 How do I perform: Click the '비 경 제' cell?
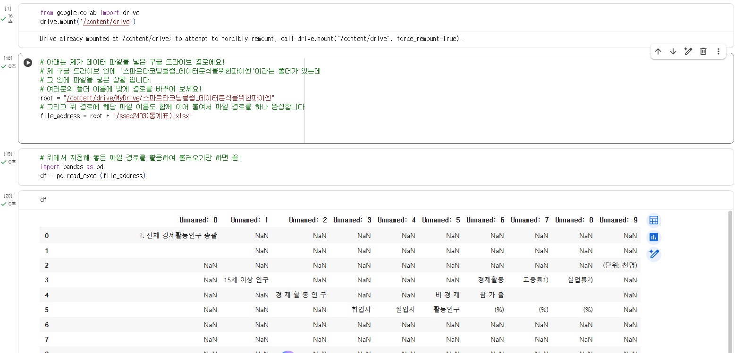pos(448,295)
